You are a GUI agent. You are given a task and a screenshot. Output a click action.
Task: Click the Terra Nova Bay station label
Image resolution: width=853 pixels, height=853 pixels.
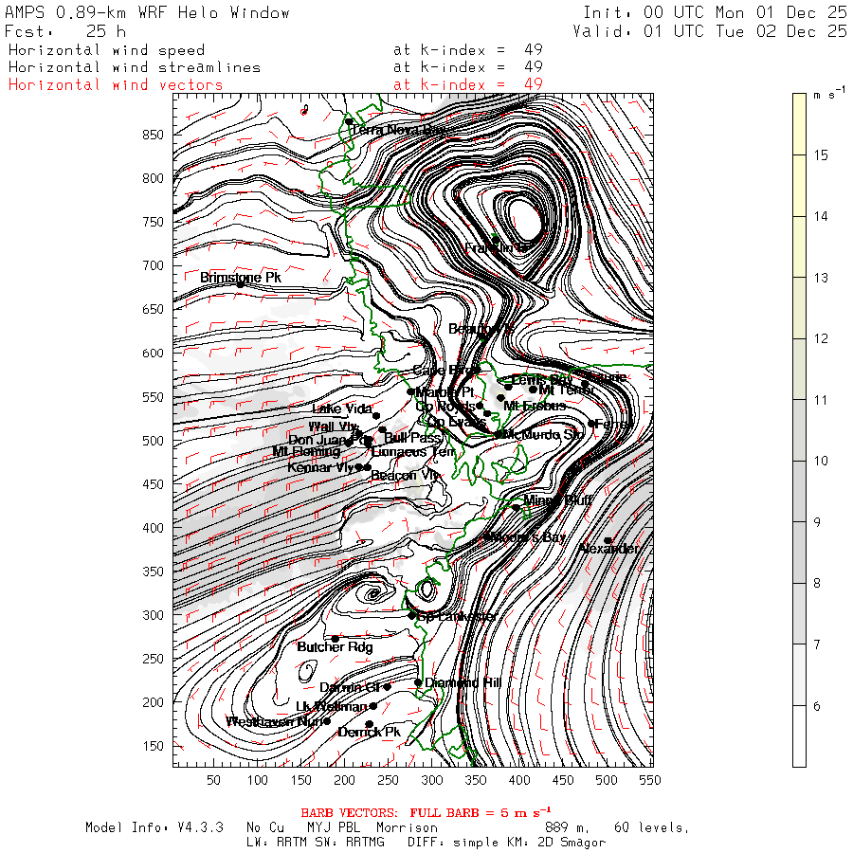(398, 130)
